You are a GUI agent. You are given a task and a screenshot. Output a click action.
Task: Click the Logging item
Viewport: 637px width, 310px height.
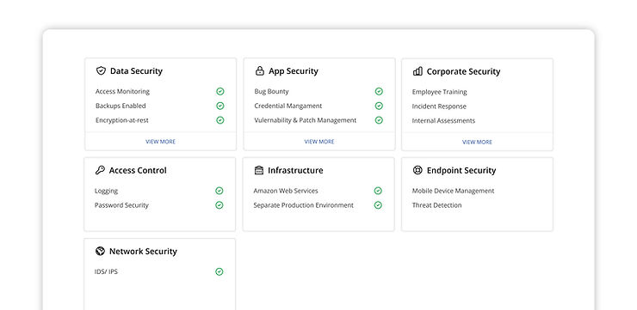pyautogui.click(x=106, y=191)
